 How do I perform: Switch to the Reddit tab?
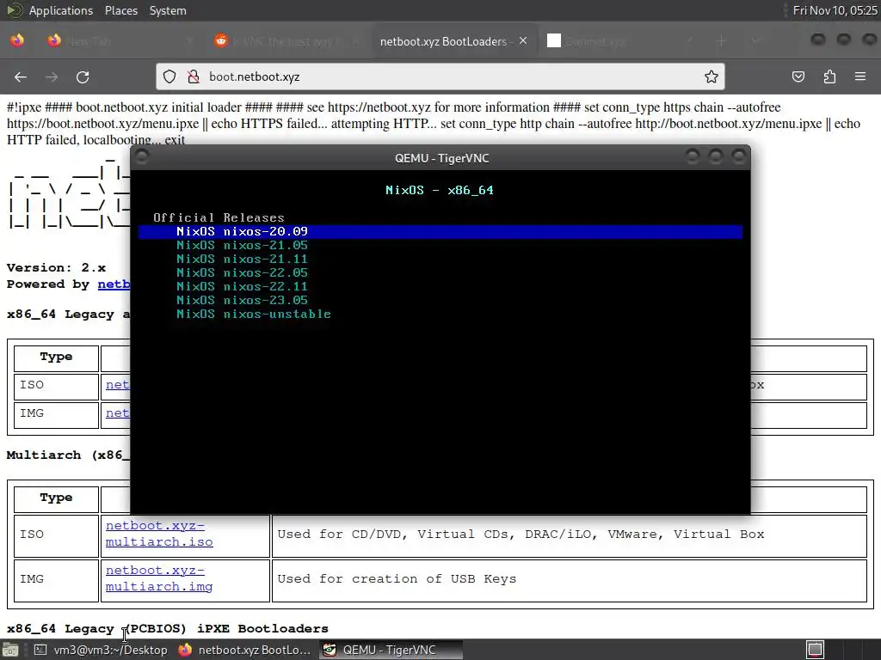tap(286, 41)
